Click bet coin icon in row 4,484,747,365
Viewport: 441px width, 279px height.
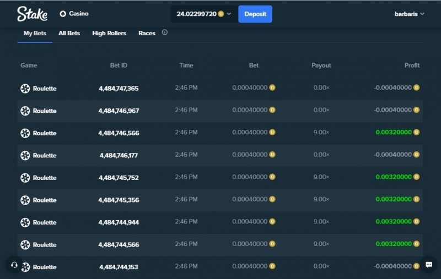[x=272, y=87]
